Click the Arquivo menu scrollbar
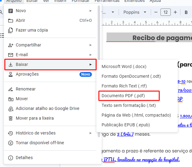192x167 pixels. 99,71
